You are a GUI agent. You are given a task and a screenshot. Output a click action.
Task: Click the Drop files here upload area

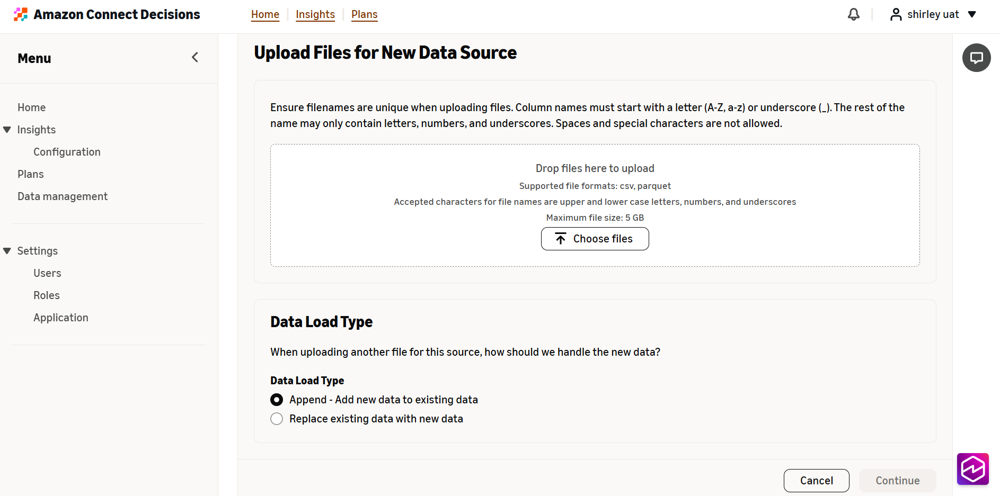pyautogui.click(x=595, y=205)
